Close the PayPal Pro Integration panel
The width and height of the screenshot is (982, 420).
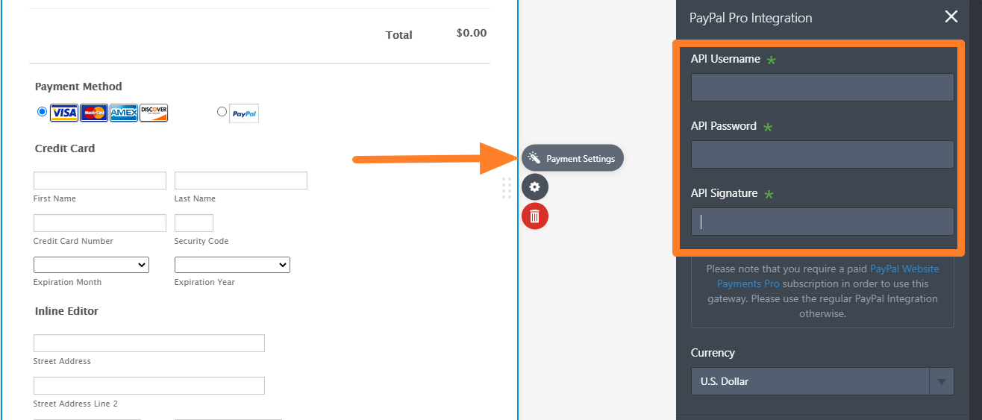(951, 17)
